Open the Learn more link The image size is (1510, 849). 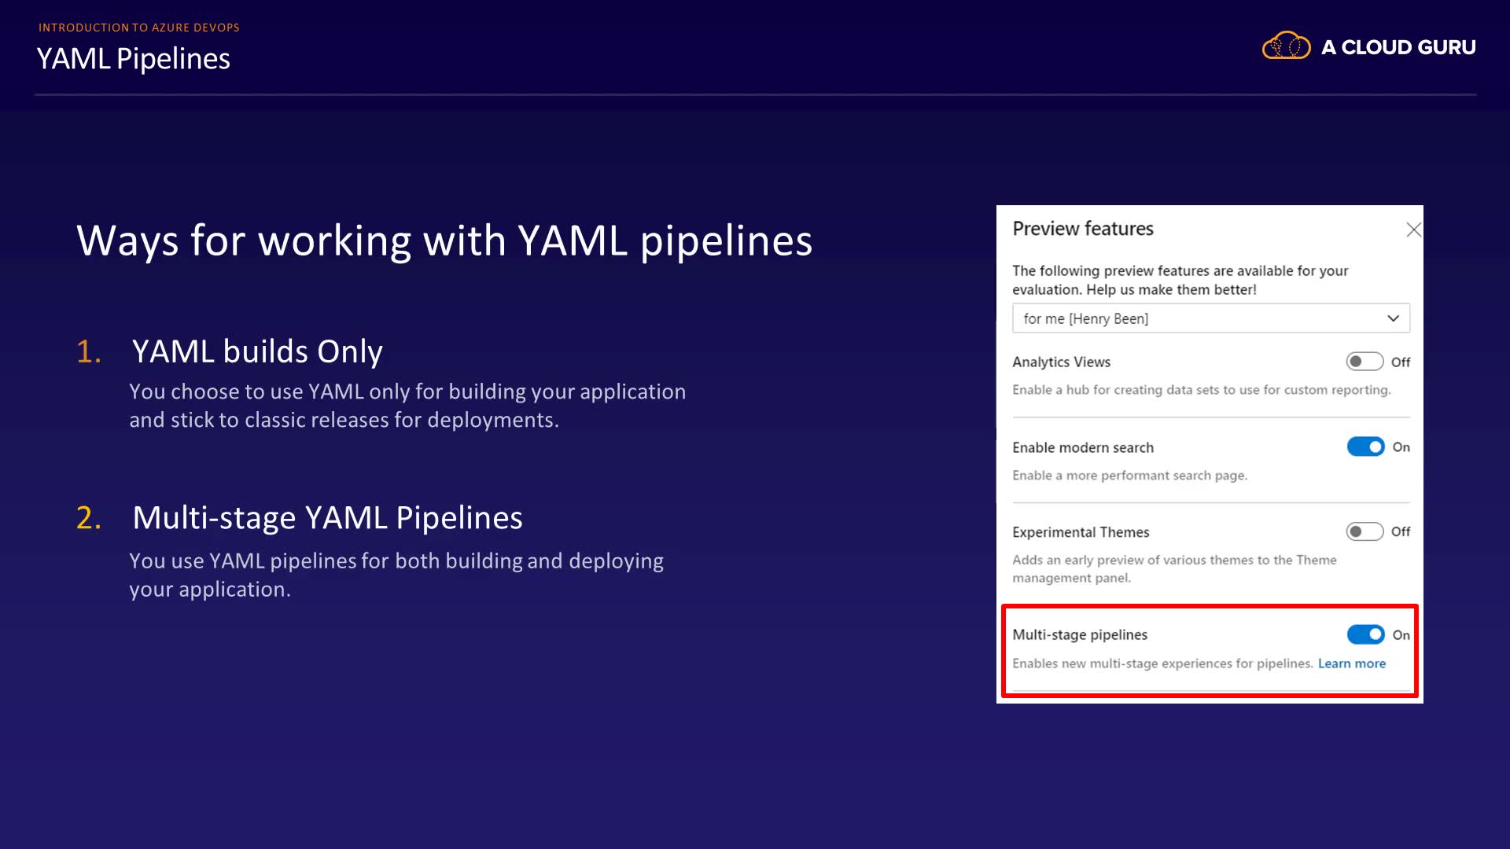click(x=1351, y=663)
